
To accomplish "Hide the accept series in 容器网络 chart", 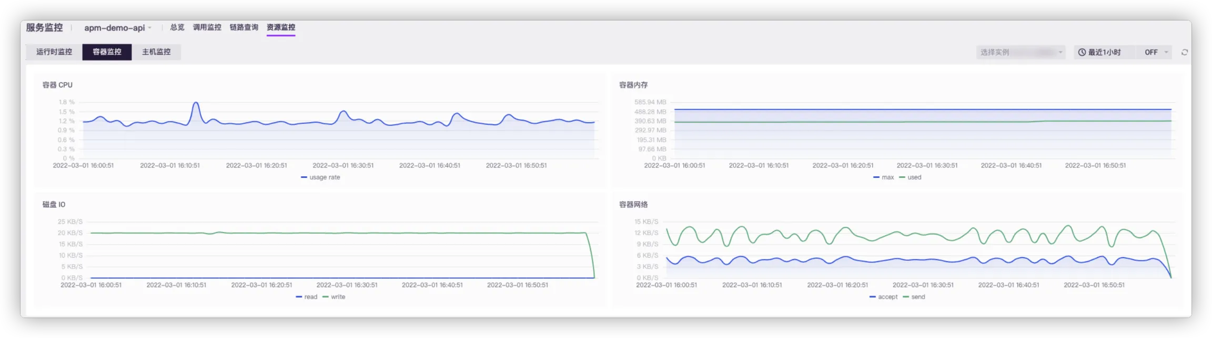I will pyautogui.click(x=884, y=297).
